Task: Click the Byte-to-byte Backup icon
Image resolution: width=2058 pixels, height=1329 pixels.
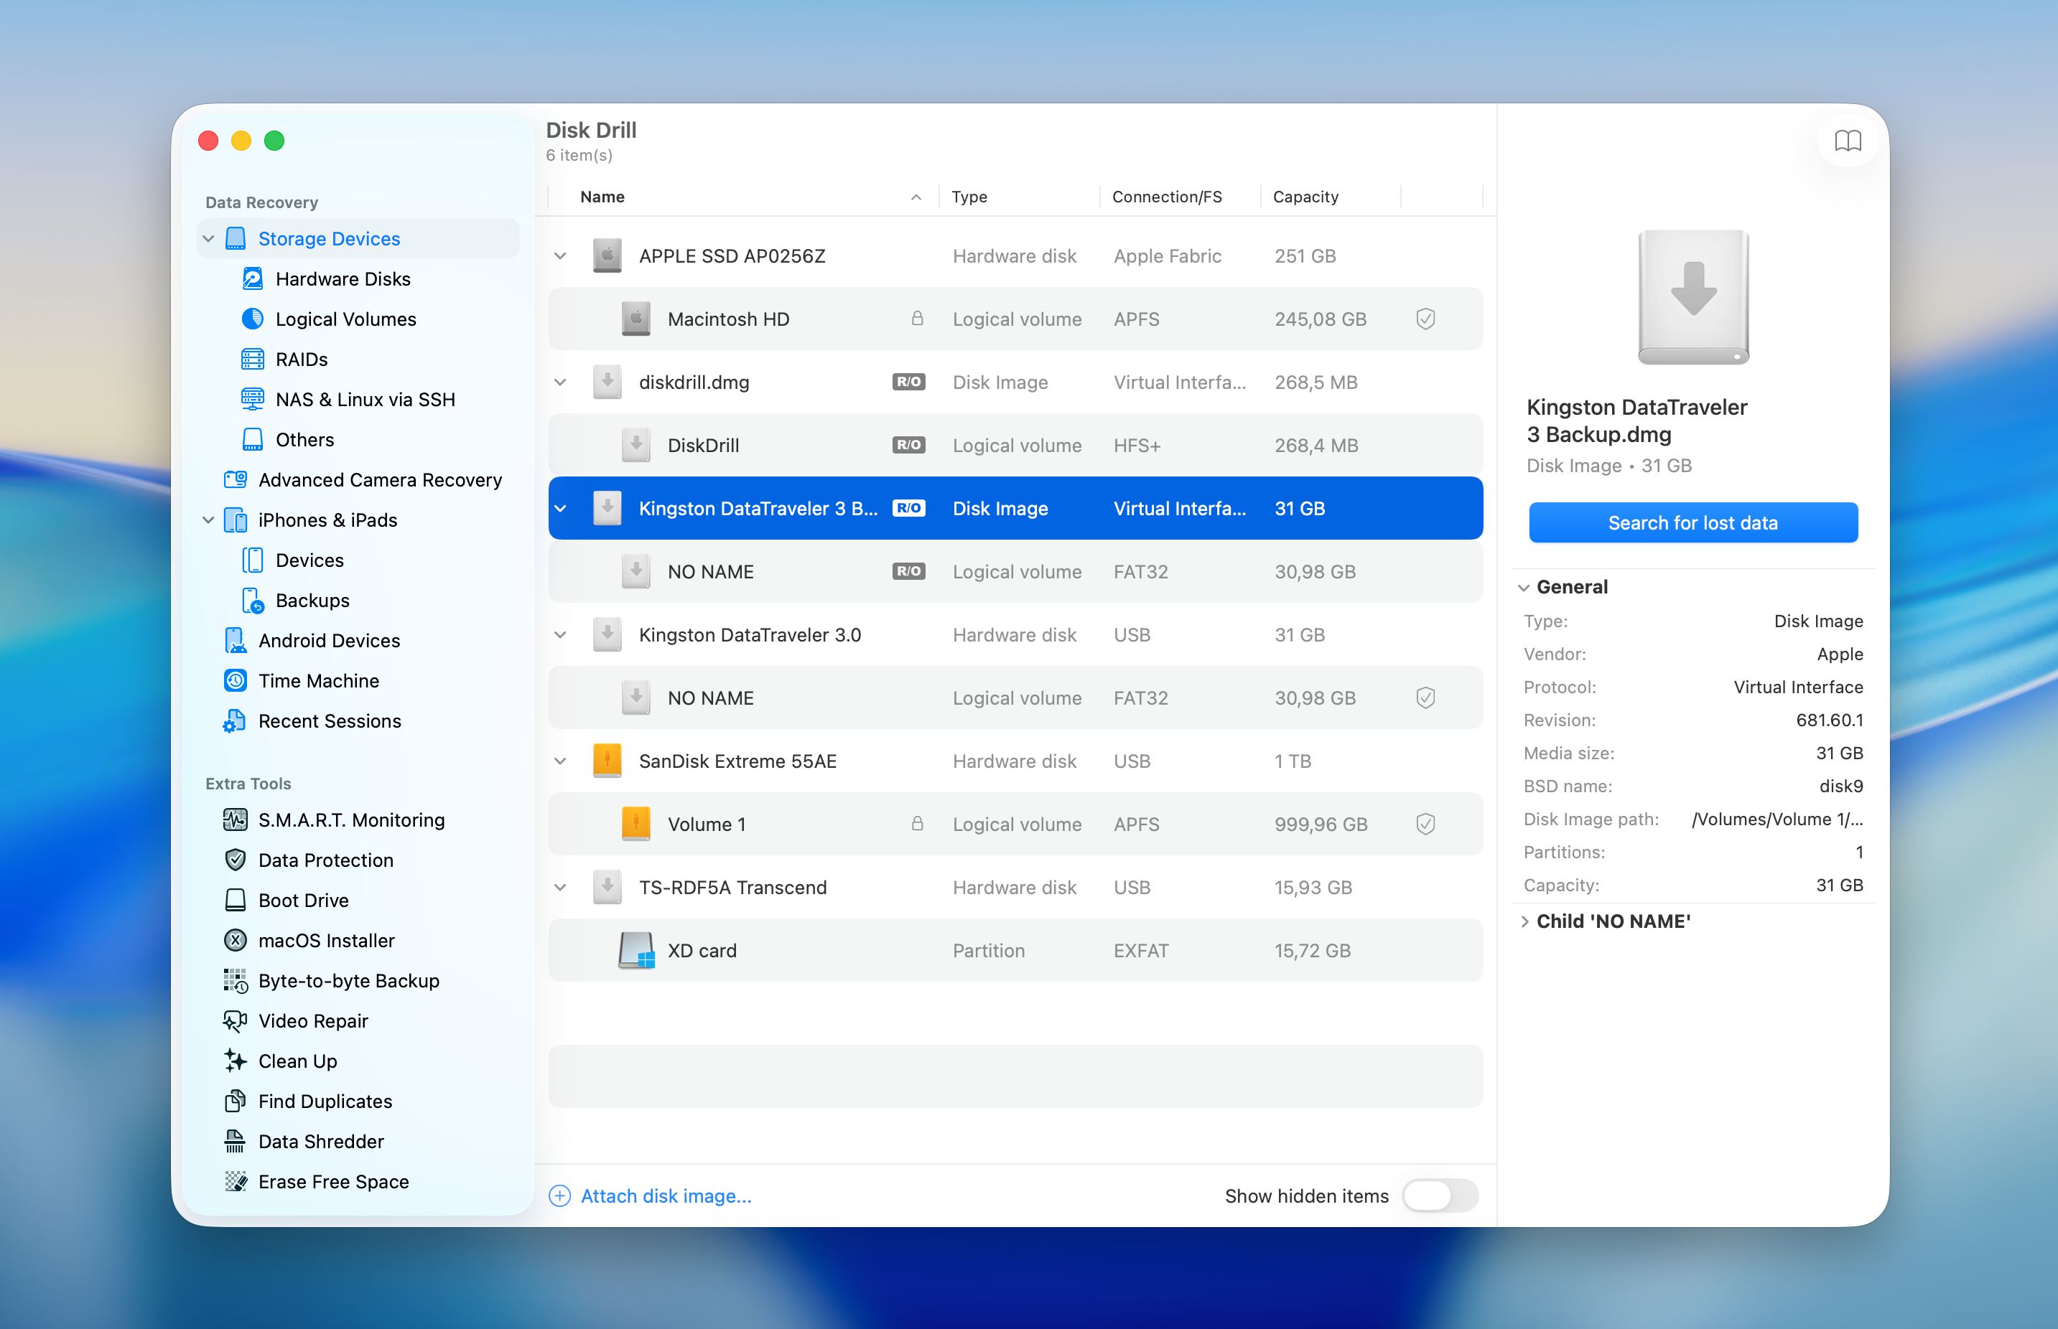Action: pos(235,981)
